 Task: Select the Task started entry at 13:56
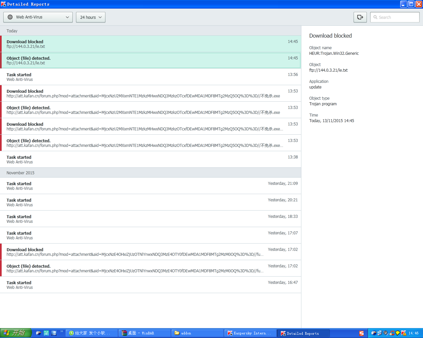pyautogui.click(x=151, y=77)
